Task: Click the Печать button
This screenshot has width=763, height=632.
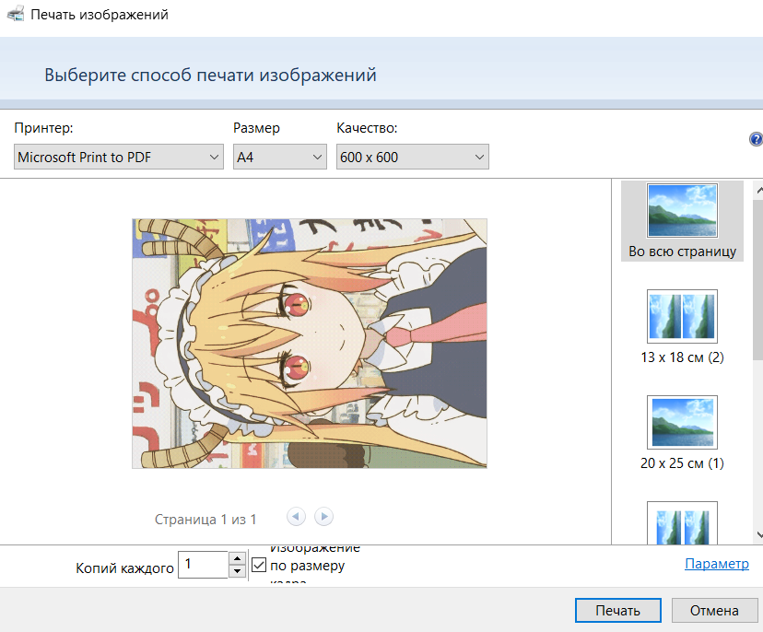Action: pyautogui.click(x=617, y=610)
